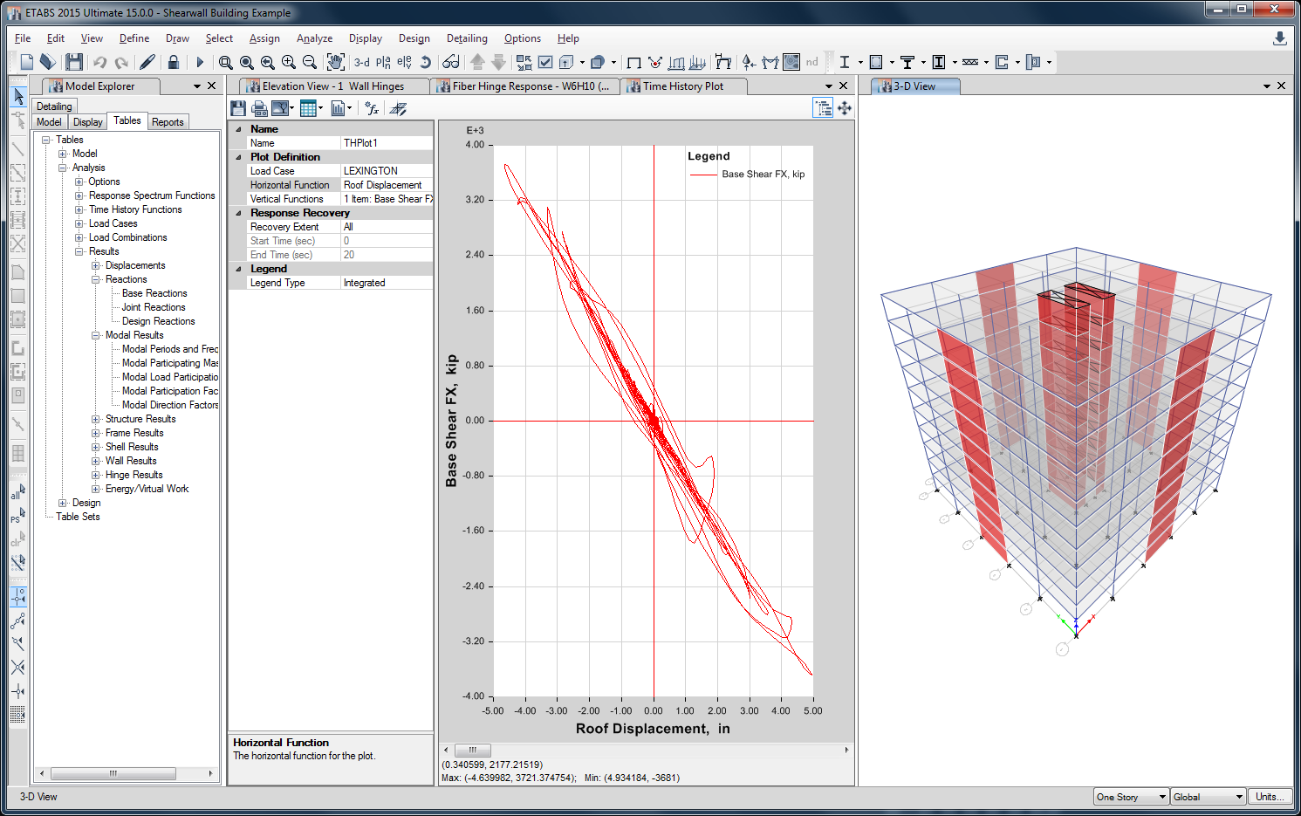
Task: Open the One Story dropdown in status bar
Action: (1162, 797)
